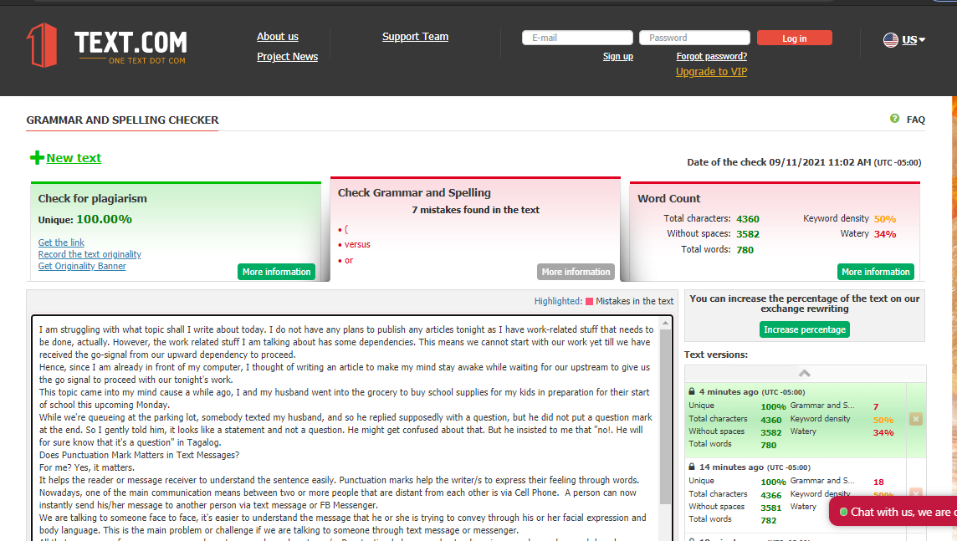Click the 'or' mistake entry

click(x=349, y=260)
